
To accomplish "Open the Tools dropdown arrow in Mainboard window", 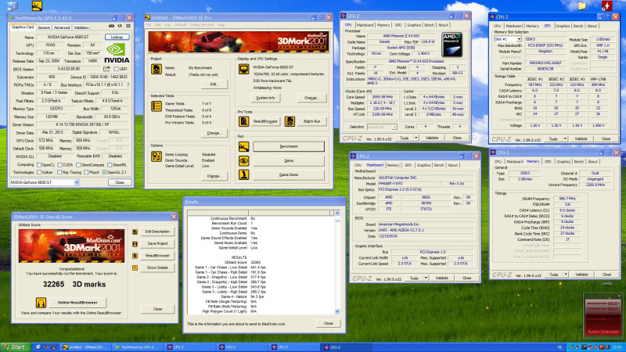I will tap(426, 278).
